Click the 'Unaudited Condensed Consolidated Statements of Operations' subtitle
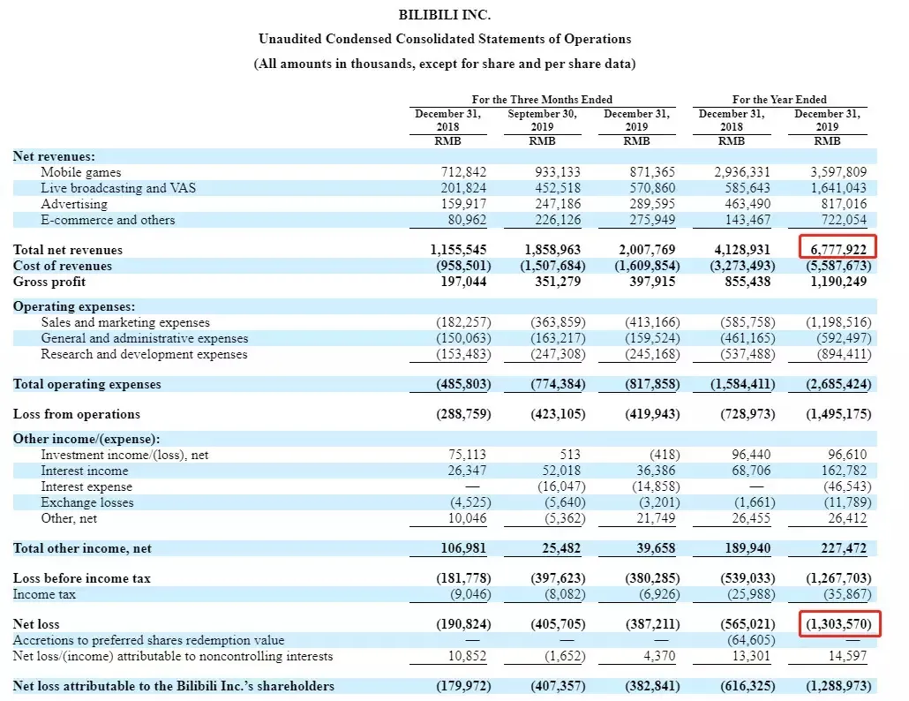909x701 pixels. (444, 39)
